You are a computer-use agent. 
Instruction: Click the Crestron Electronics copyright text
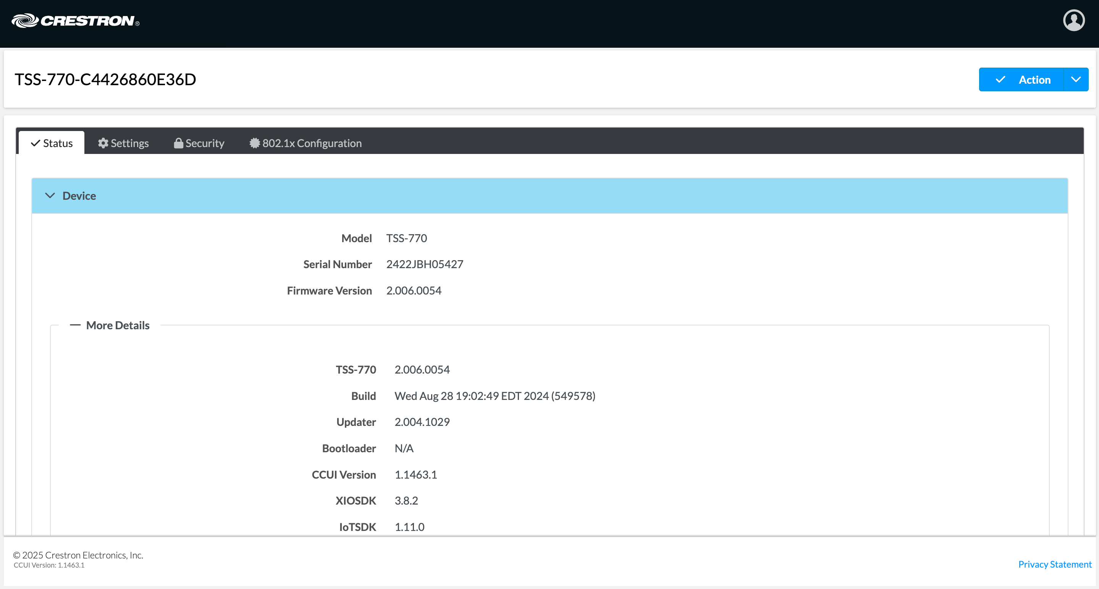pos(78,555)
